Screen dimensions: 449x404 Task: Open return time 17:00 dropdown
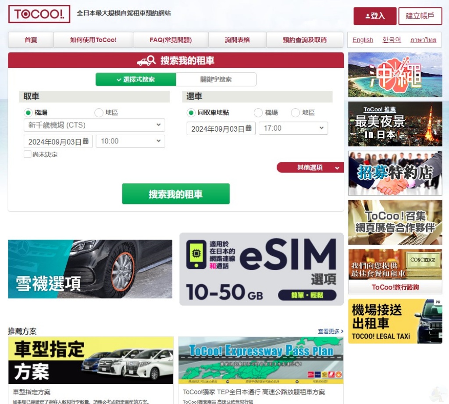point(293,128)
